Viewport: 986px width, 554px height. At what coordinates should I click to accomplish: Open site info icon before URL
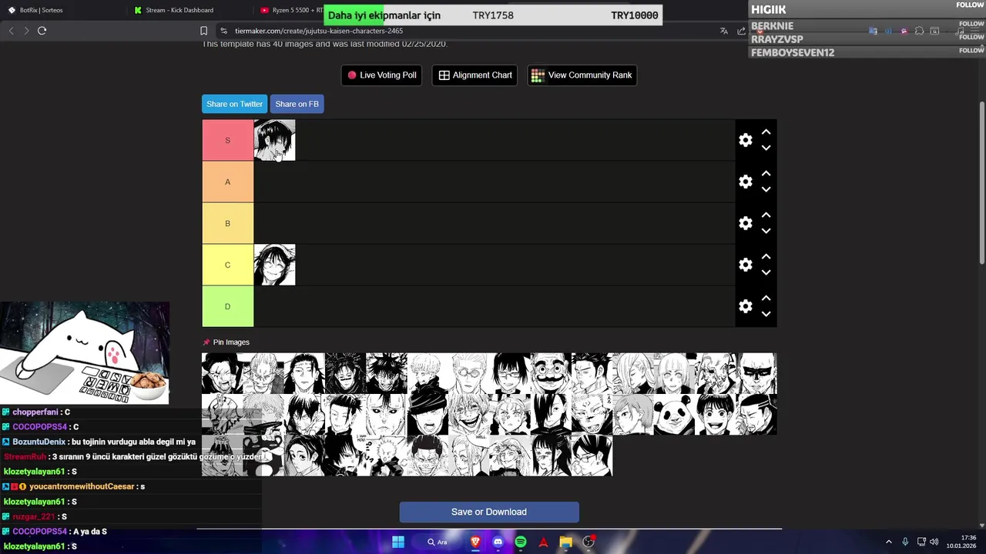223,31
